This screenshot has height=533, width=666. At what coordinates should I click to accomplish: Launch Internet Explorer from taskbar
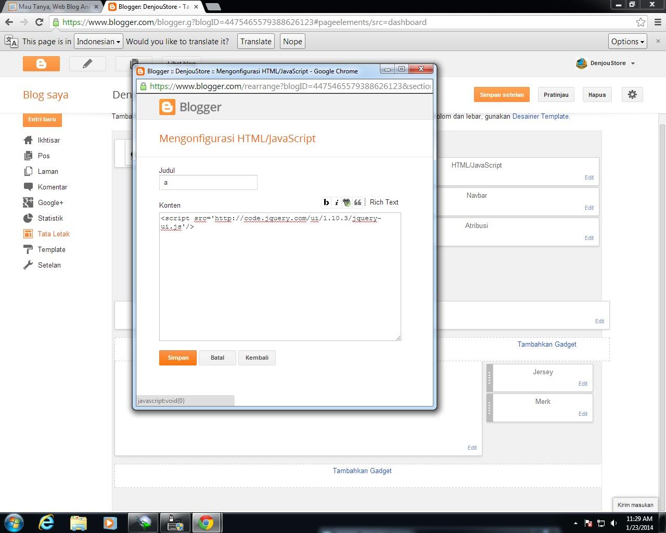46,523
